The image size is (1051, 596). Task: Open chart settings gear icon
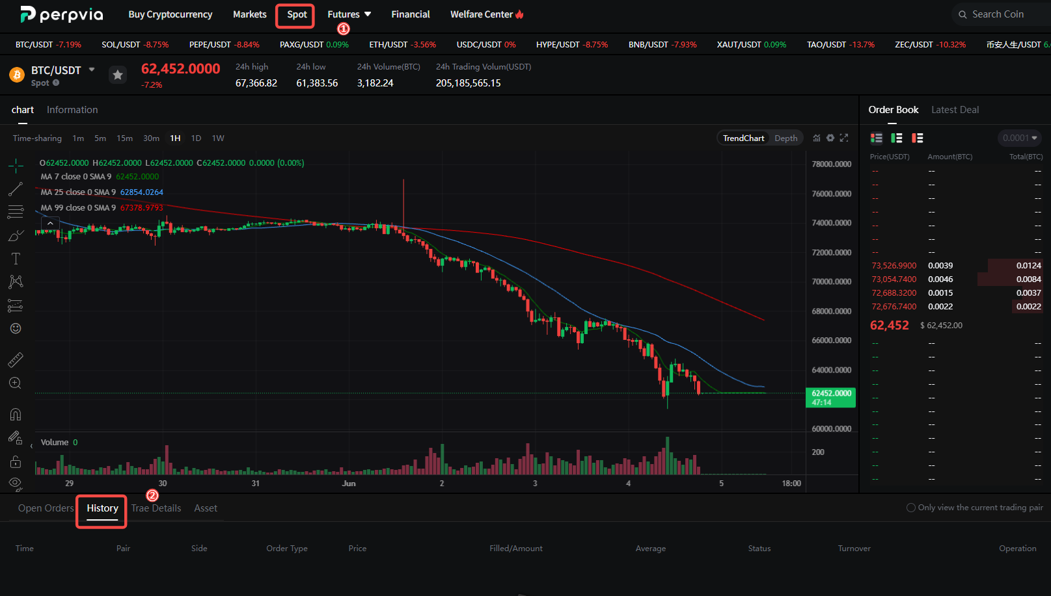pyautogui.click(x=830, y=138)
